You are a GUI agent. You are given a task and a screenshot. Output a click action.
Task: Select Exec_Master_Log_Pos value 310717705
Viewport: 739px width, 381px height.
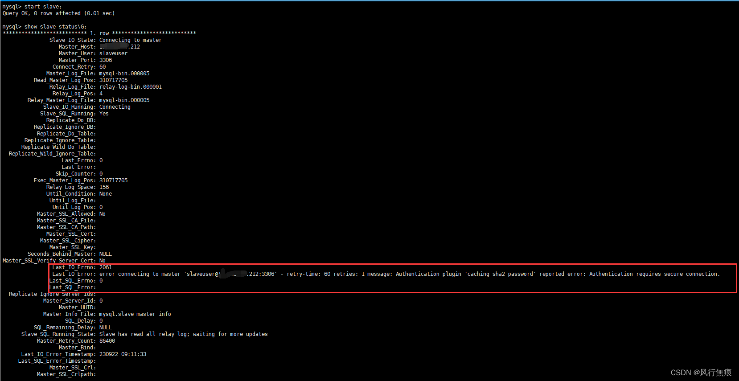[x=113, y=180]
